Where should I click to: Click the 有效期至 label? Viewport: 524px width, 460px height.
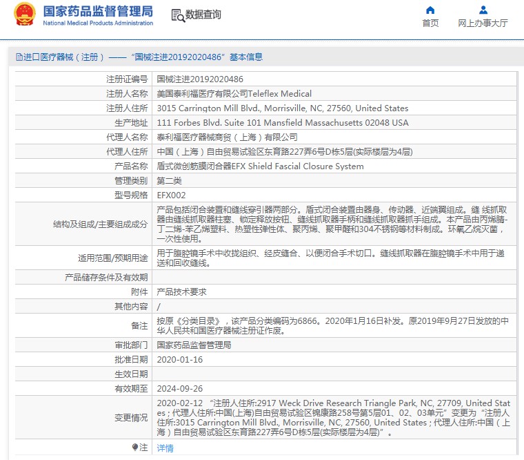pos(131,389)
